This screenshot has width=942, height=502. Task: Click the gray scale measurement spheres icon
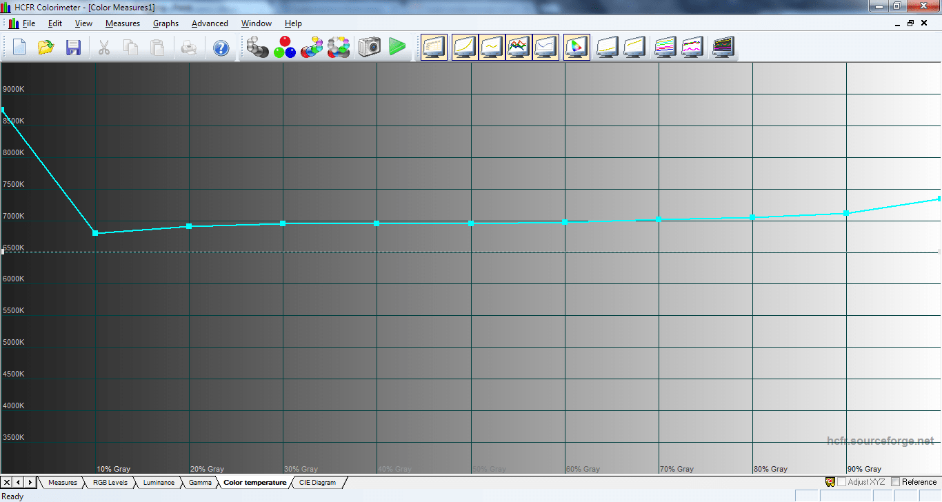[257, 48]
